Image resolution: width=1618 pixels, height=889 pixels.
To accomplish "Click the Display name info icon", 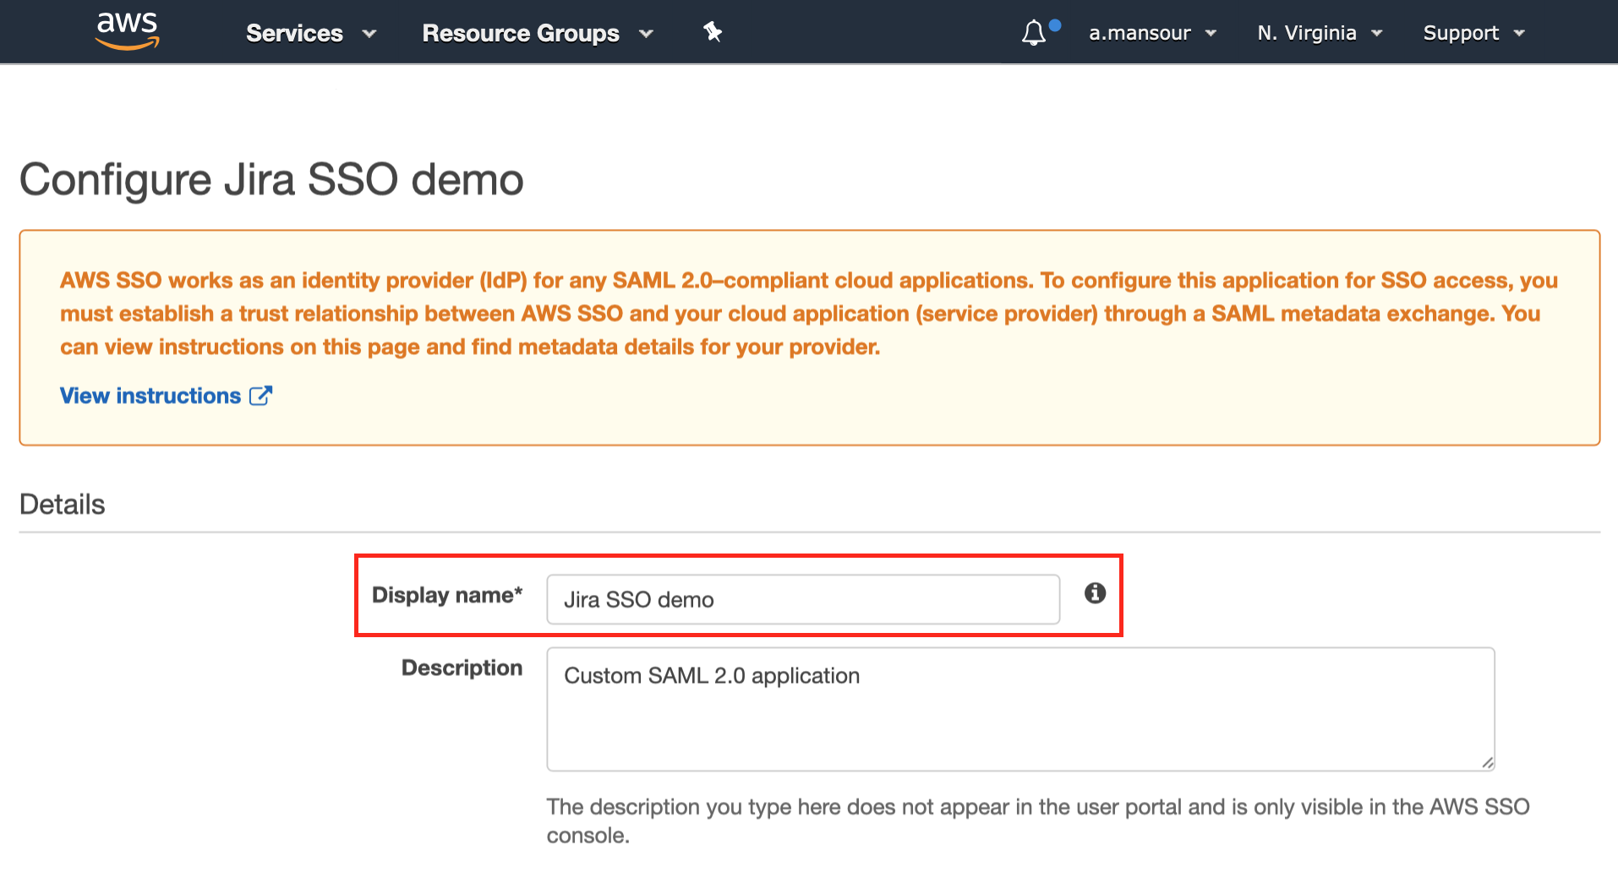I will (x=1095, y=593).
